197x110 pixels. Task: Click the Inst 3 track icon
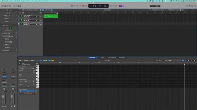pos(22,24)
